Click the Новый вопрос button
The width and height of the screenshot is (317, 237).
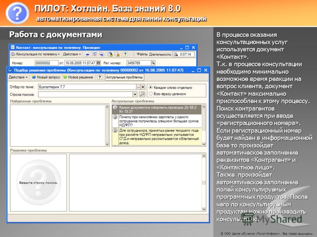[46, 77]
